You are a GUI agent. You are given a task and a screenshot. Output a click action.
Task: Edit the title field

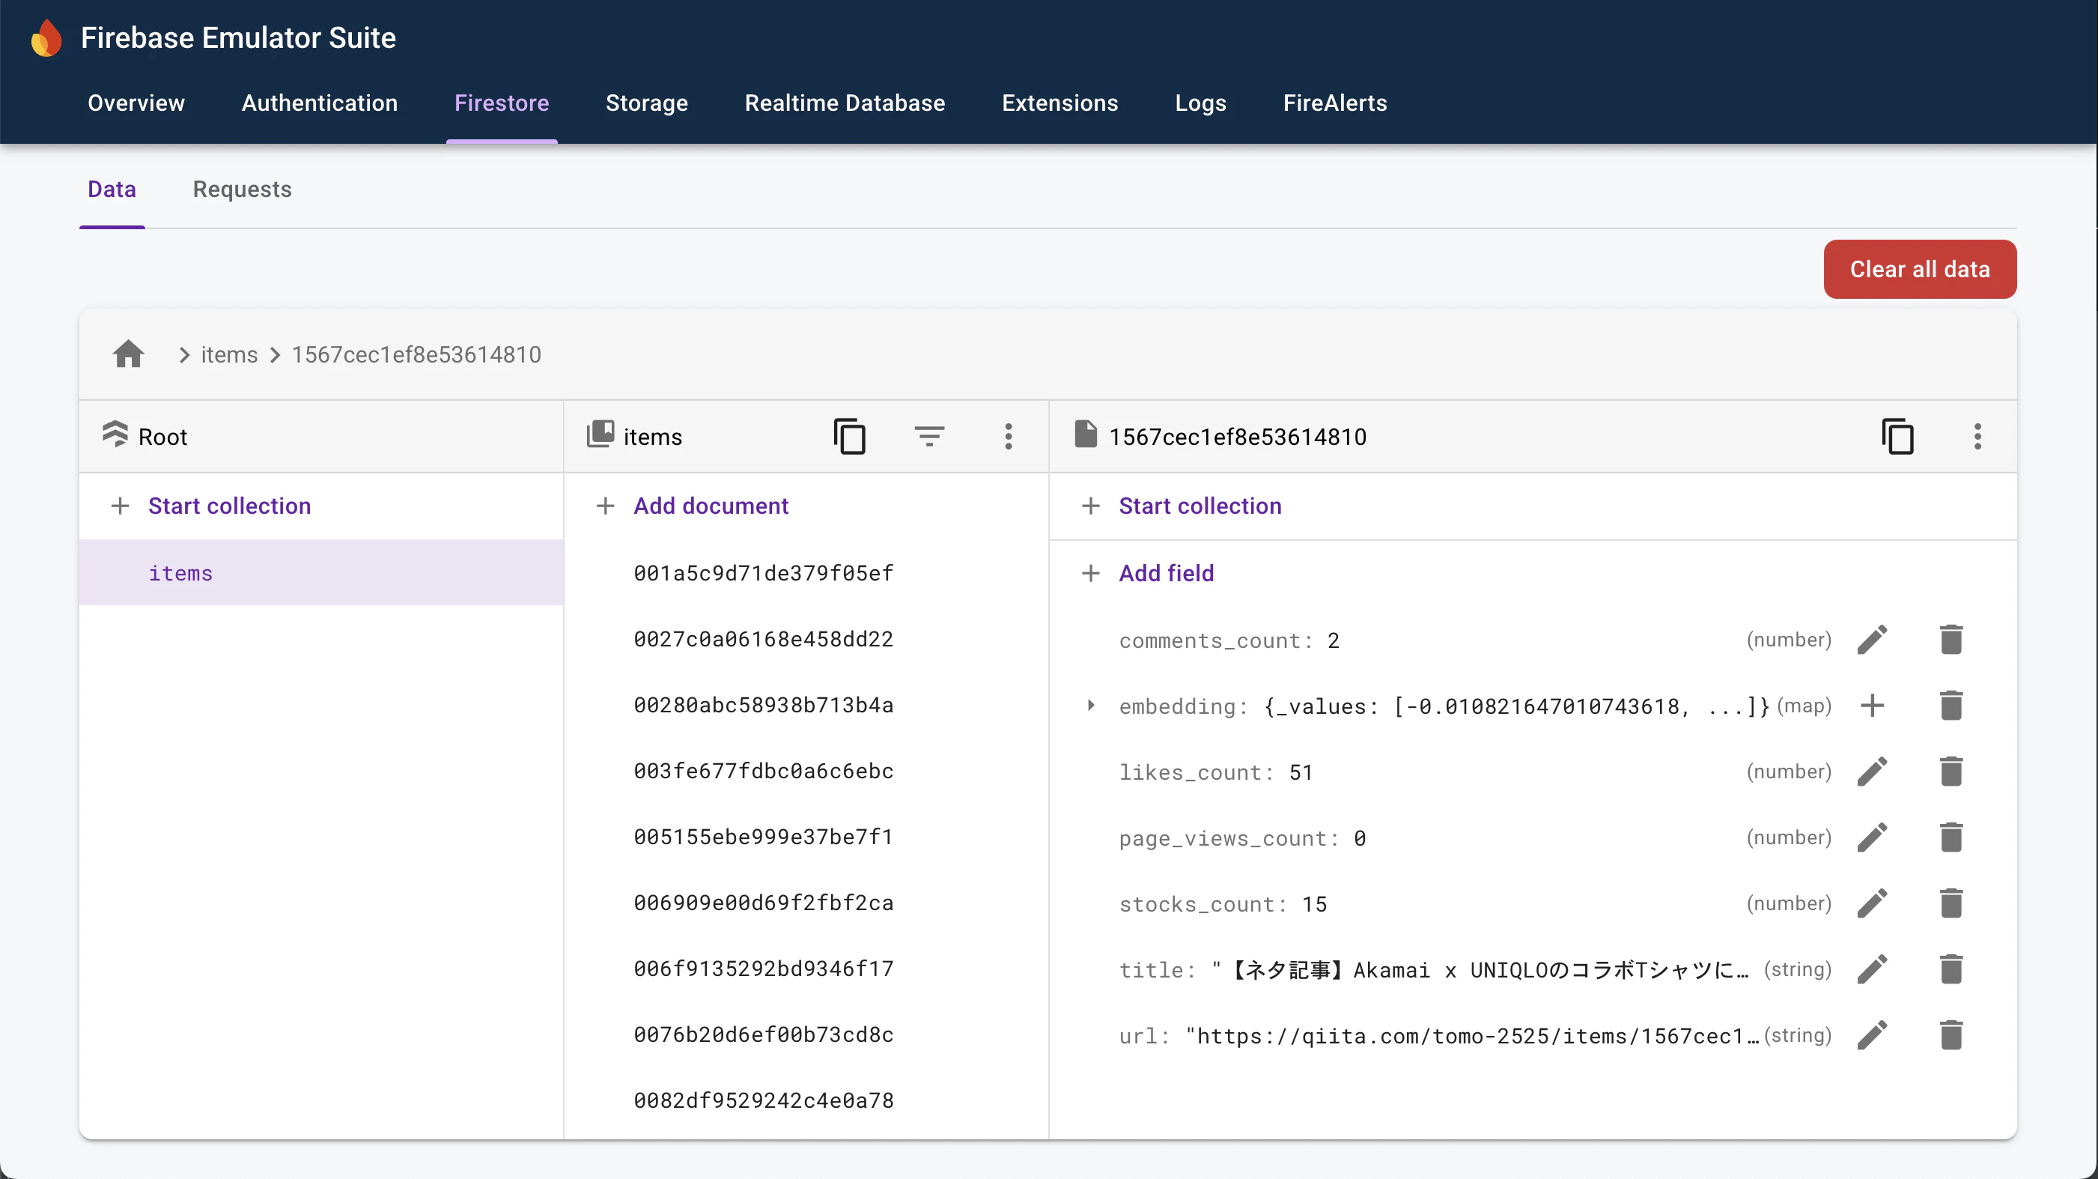pos(1872,969)
